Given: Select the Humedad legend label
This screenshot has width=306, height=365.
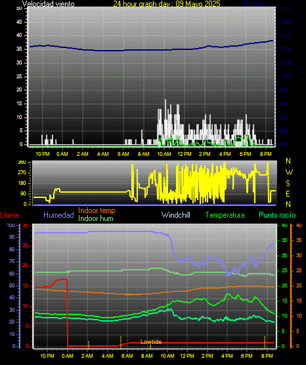Looking at the screenshot, I should pos(58,215).
